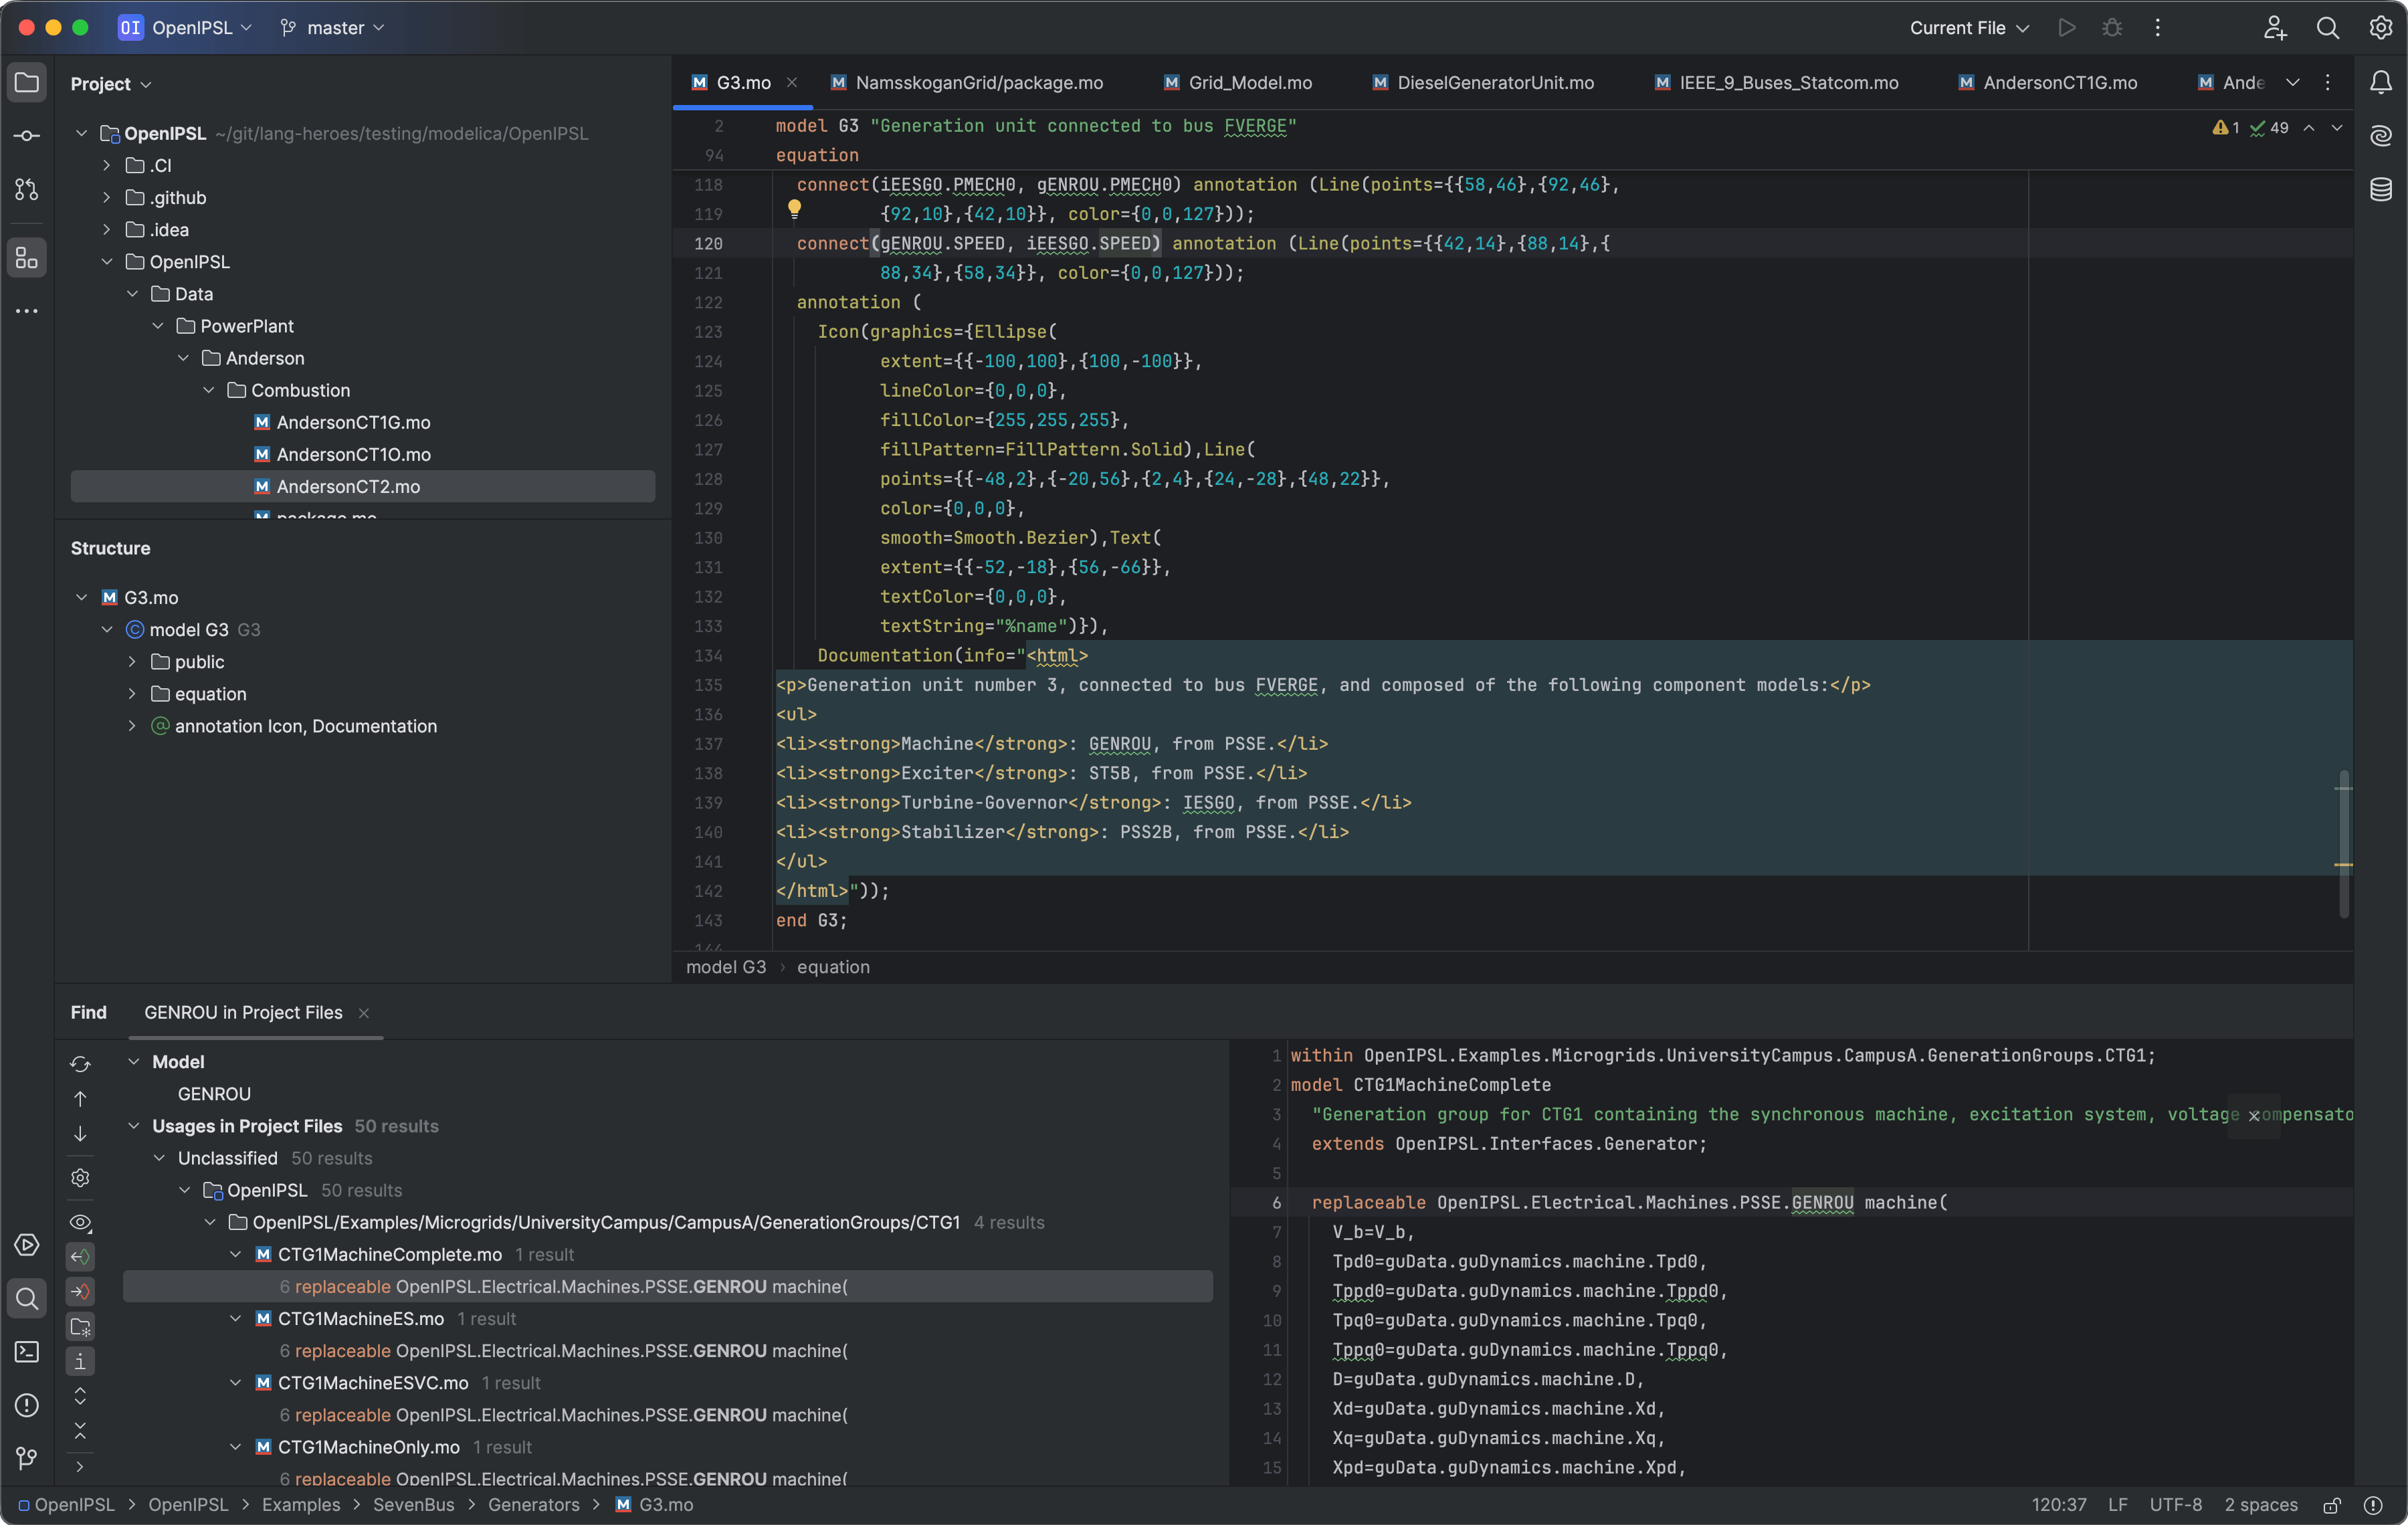The height and width of the screenshot is (1525, 2408).
Task: Toggle group by directory in Find
Action: (80, 1327)
